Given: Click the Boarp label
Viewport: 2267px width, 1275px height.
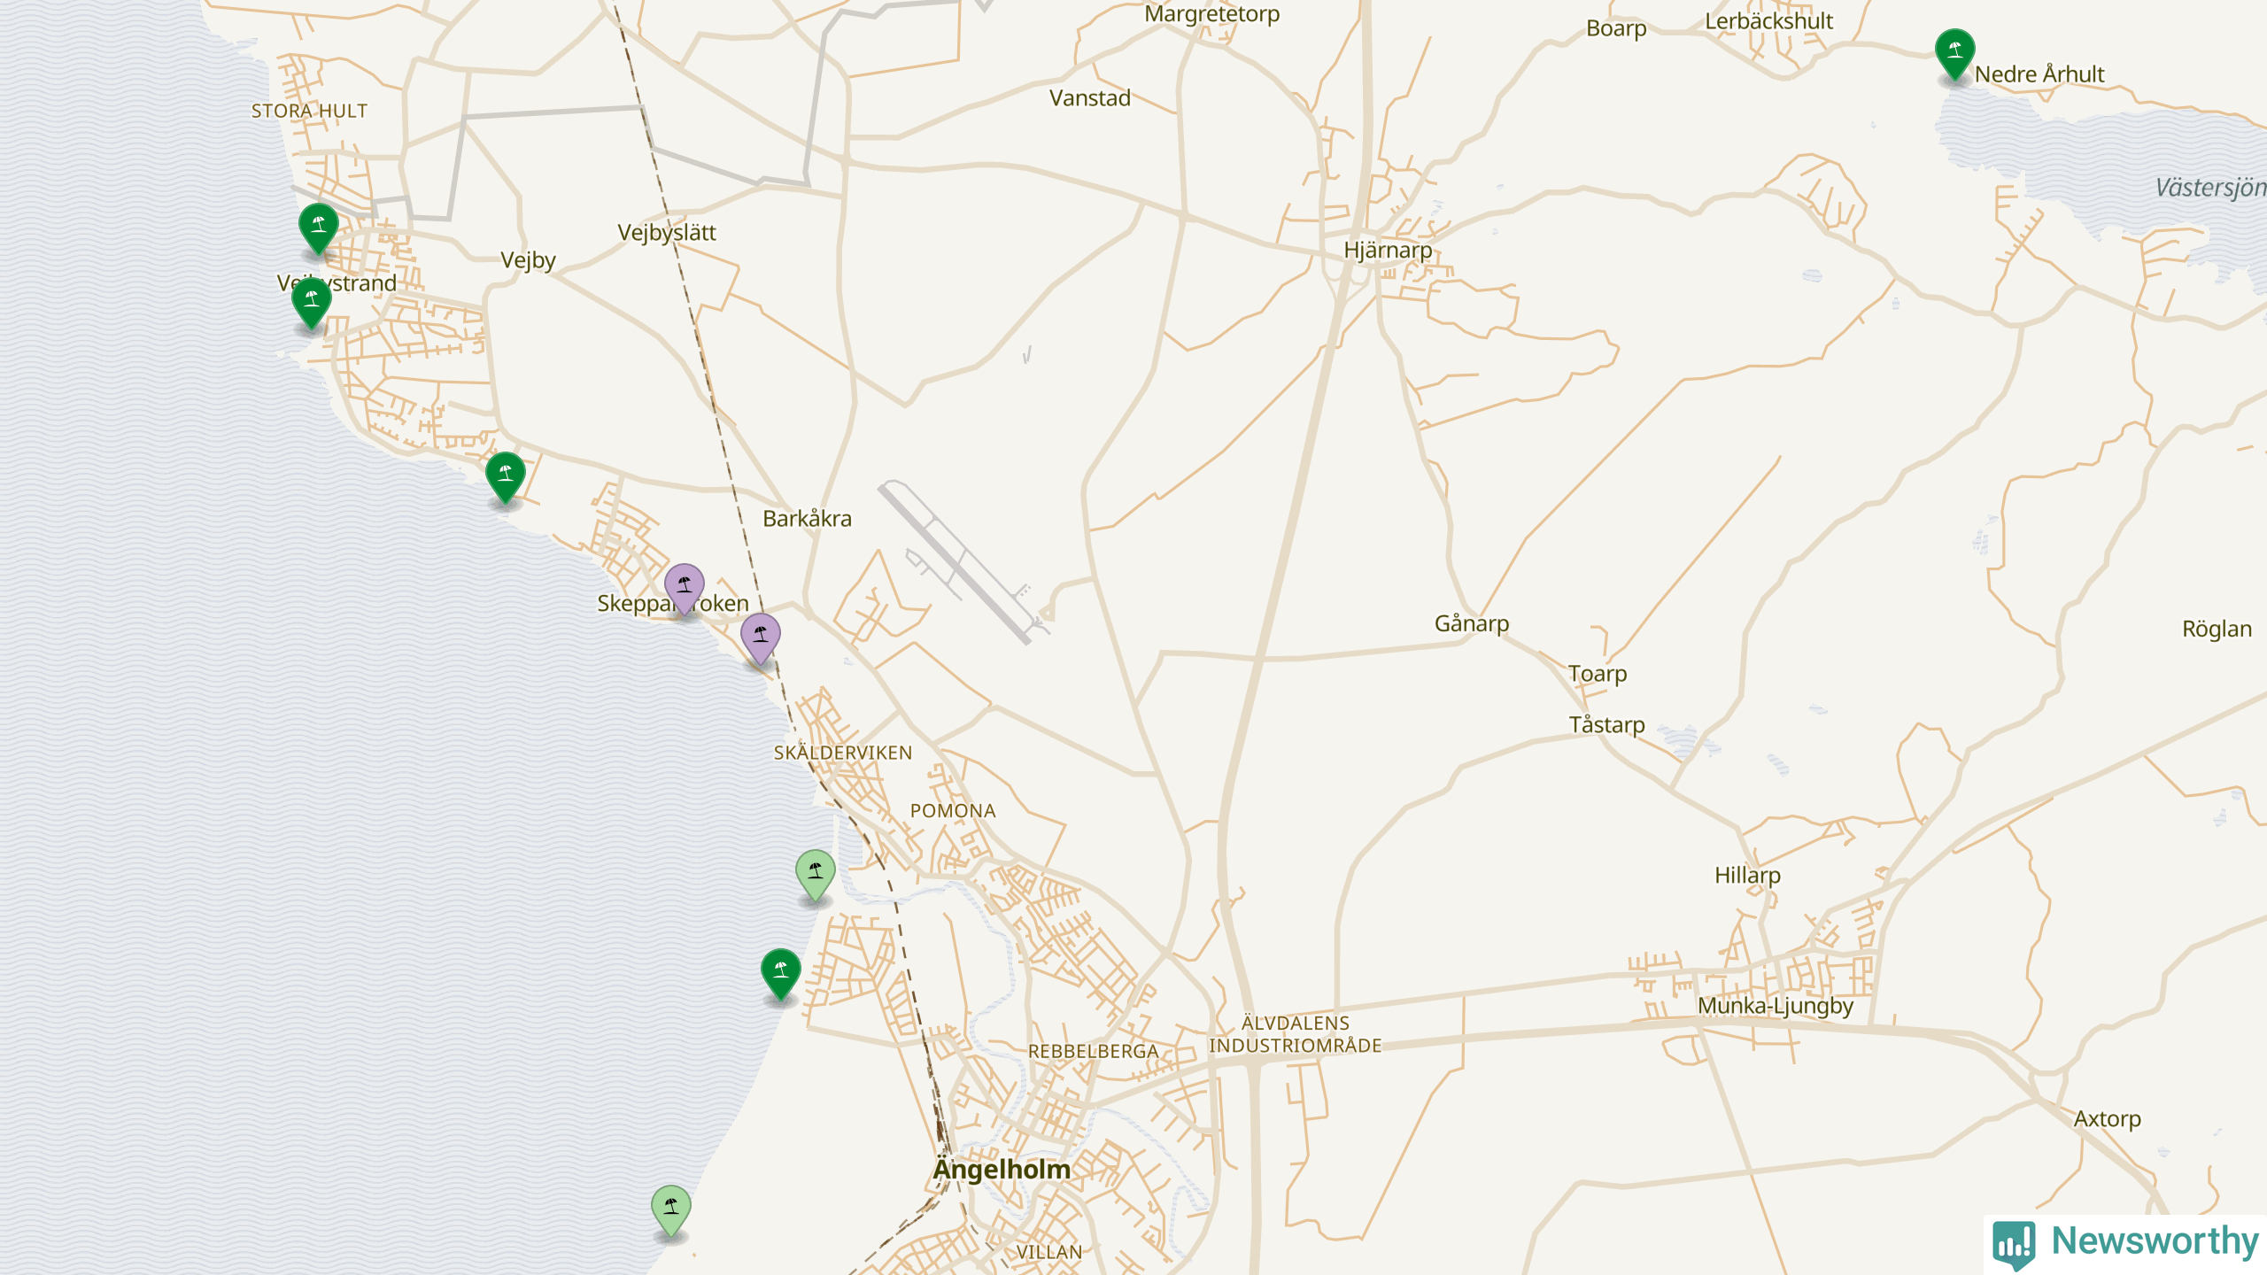Looking at the screenshot, I should pyautogui.click(x=1616, y=29).
